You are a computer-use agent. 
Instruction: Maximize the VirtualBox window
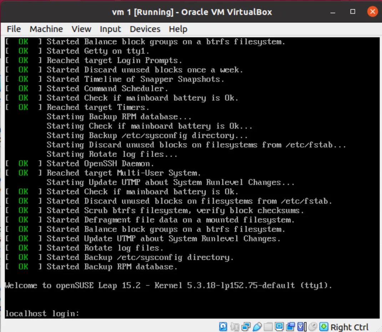(x=352, y=11)
